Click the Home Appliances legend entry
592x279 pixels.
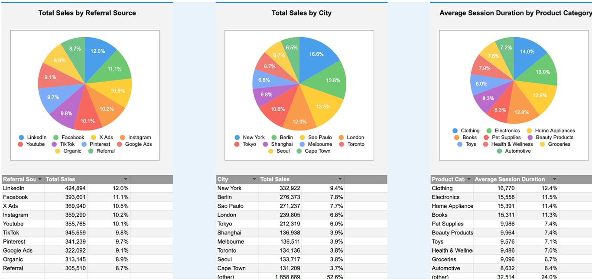pyautogui.click(x=551, y=131)
